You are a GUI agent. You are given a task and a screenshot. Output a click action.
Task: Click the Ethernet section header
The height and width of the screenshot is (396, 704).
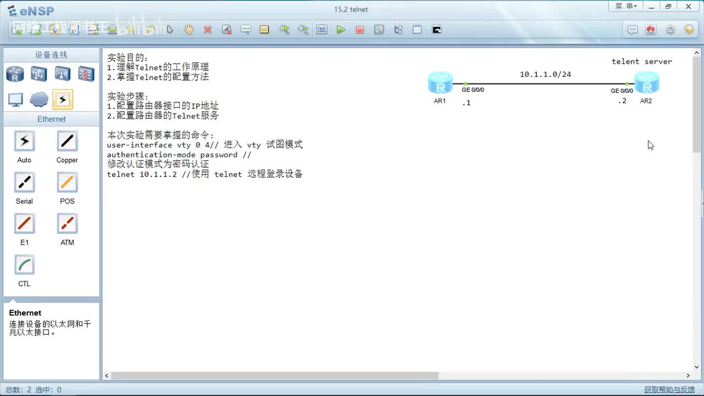click(51, 119)
